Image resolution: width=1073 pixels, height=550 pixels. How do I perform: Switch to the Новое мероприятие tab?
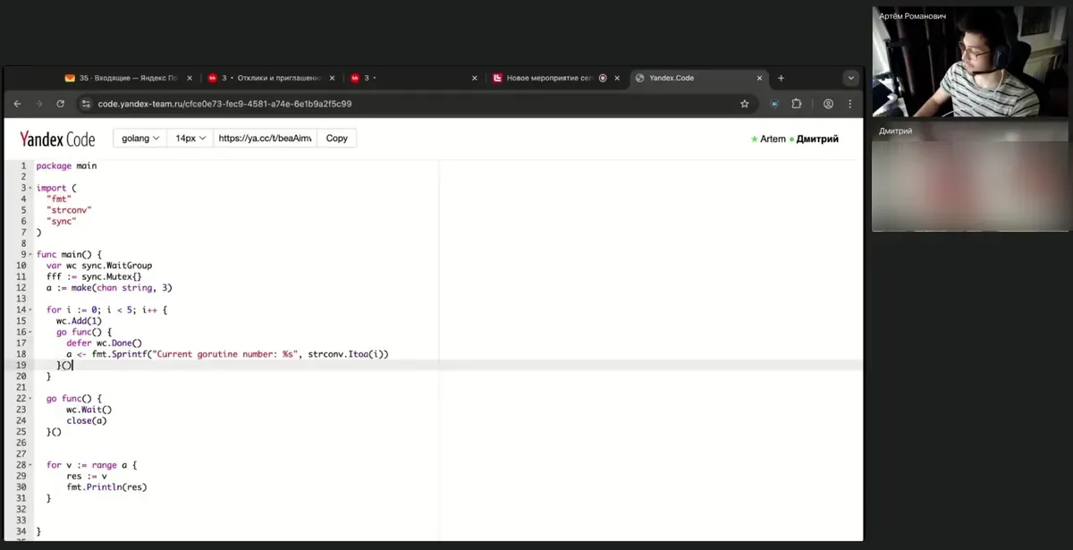click(x=557, y=78)
